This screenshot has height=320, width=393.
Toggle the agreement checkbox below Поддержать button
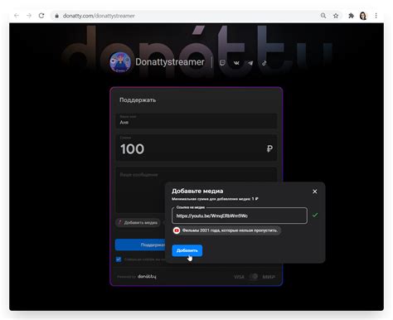pos(119,259)
